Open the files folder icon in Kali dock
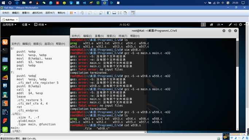The height and width of the screenshot is (140, 249). (x=5, y=59)
